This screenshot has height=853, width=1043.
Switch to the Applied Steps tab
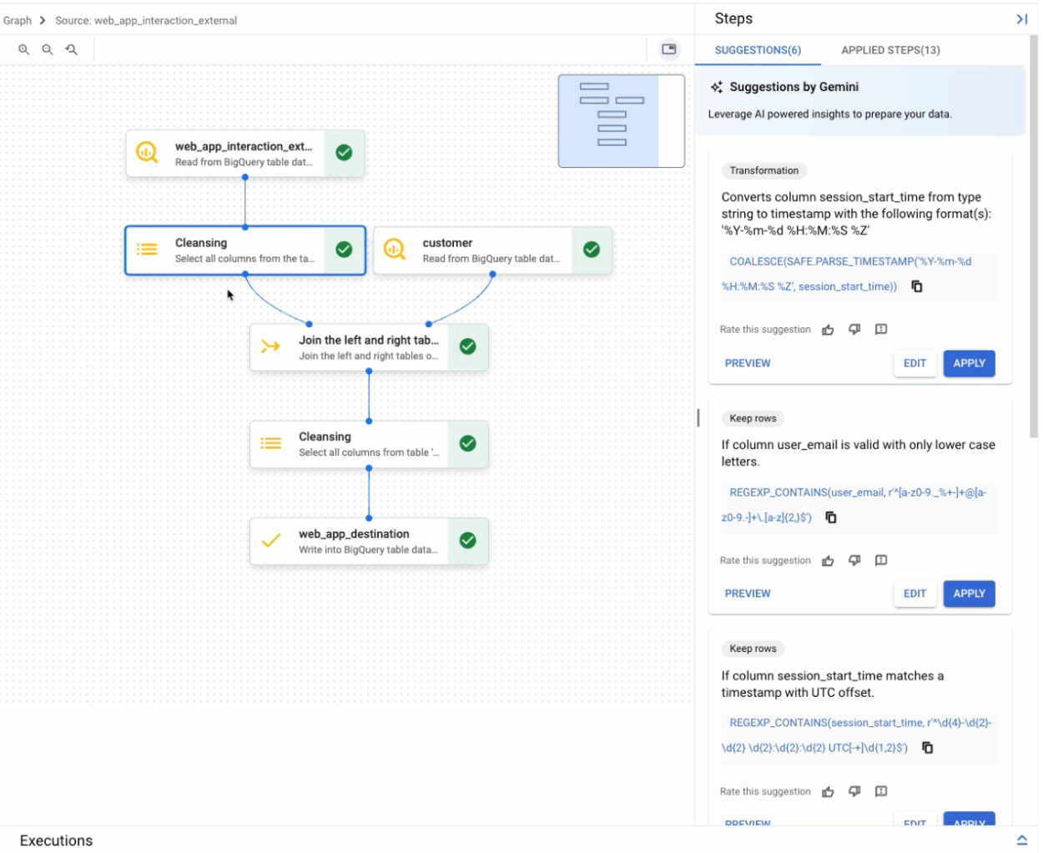tap(888, 50)
